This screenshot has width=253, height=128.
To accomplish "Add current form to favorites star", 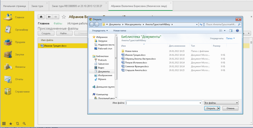I will pyautogui.click(x=64, y=17).
